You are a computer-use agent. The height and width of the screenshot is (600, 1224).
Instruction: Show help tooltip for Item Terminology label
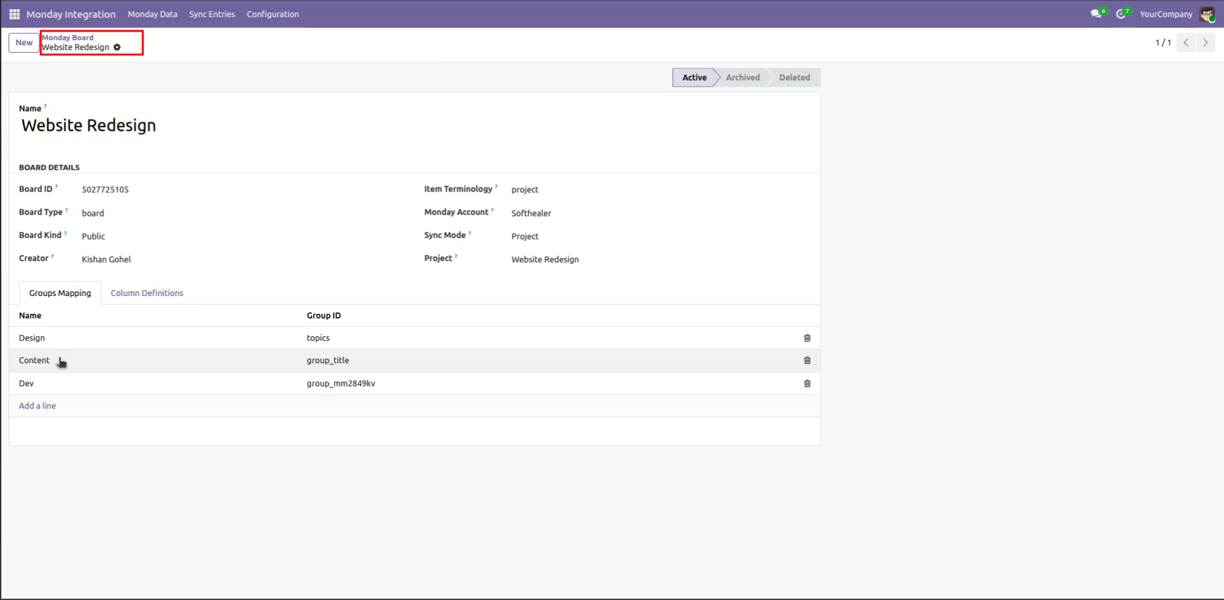[x=496, y=186]
